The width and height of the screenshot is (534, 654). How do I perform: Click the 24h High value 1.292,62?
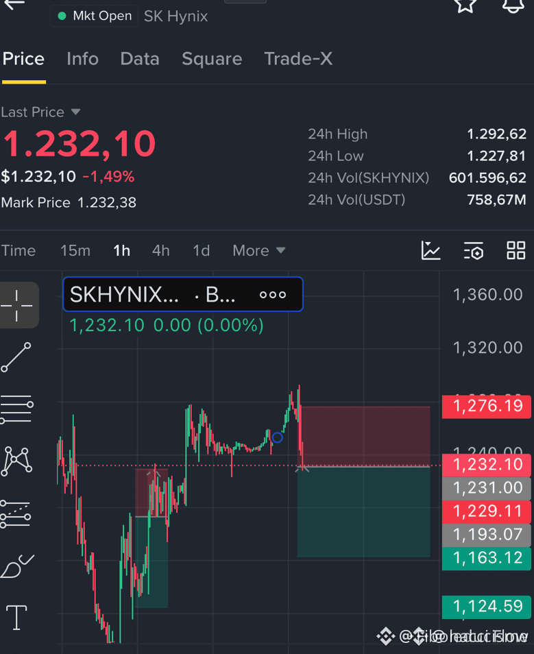[x=496, y=134]
